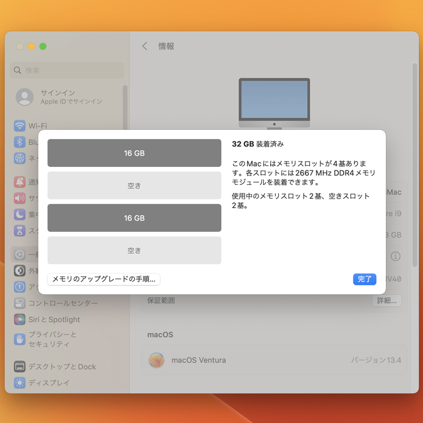Select the Control Center (コントロールセンター) icon

click(x=20, y=303)
